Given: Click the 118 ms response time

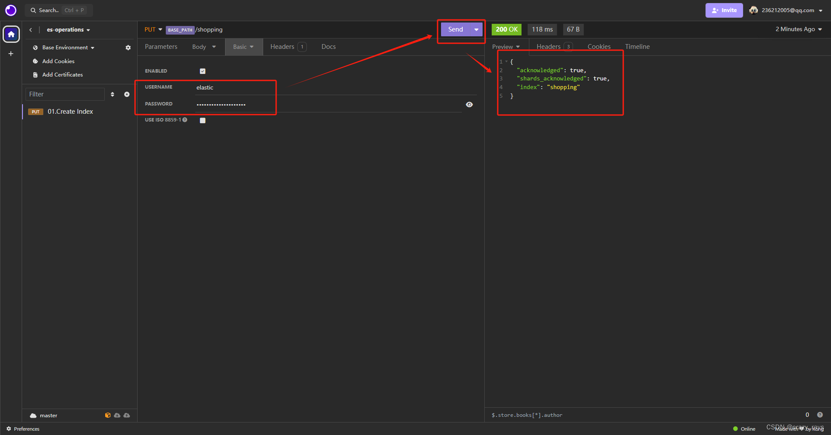Looking at the screenshot, I should (542, 29).
